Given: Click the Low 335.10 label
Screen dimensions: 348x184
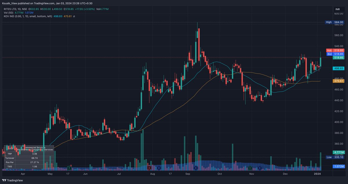Looking at the screenshot, I should [x=335, y=157].
